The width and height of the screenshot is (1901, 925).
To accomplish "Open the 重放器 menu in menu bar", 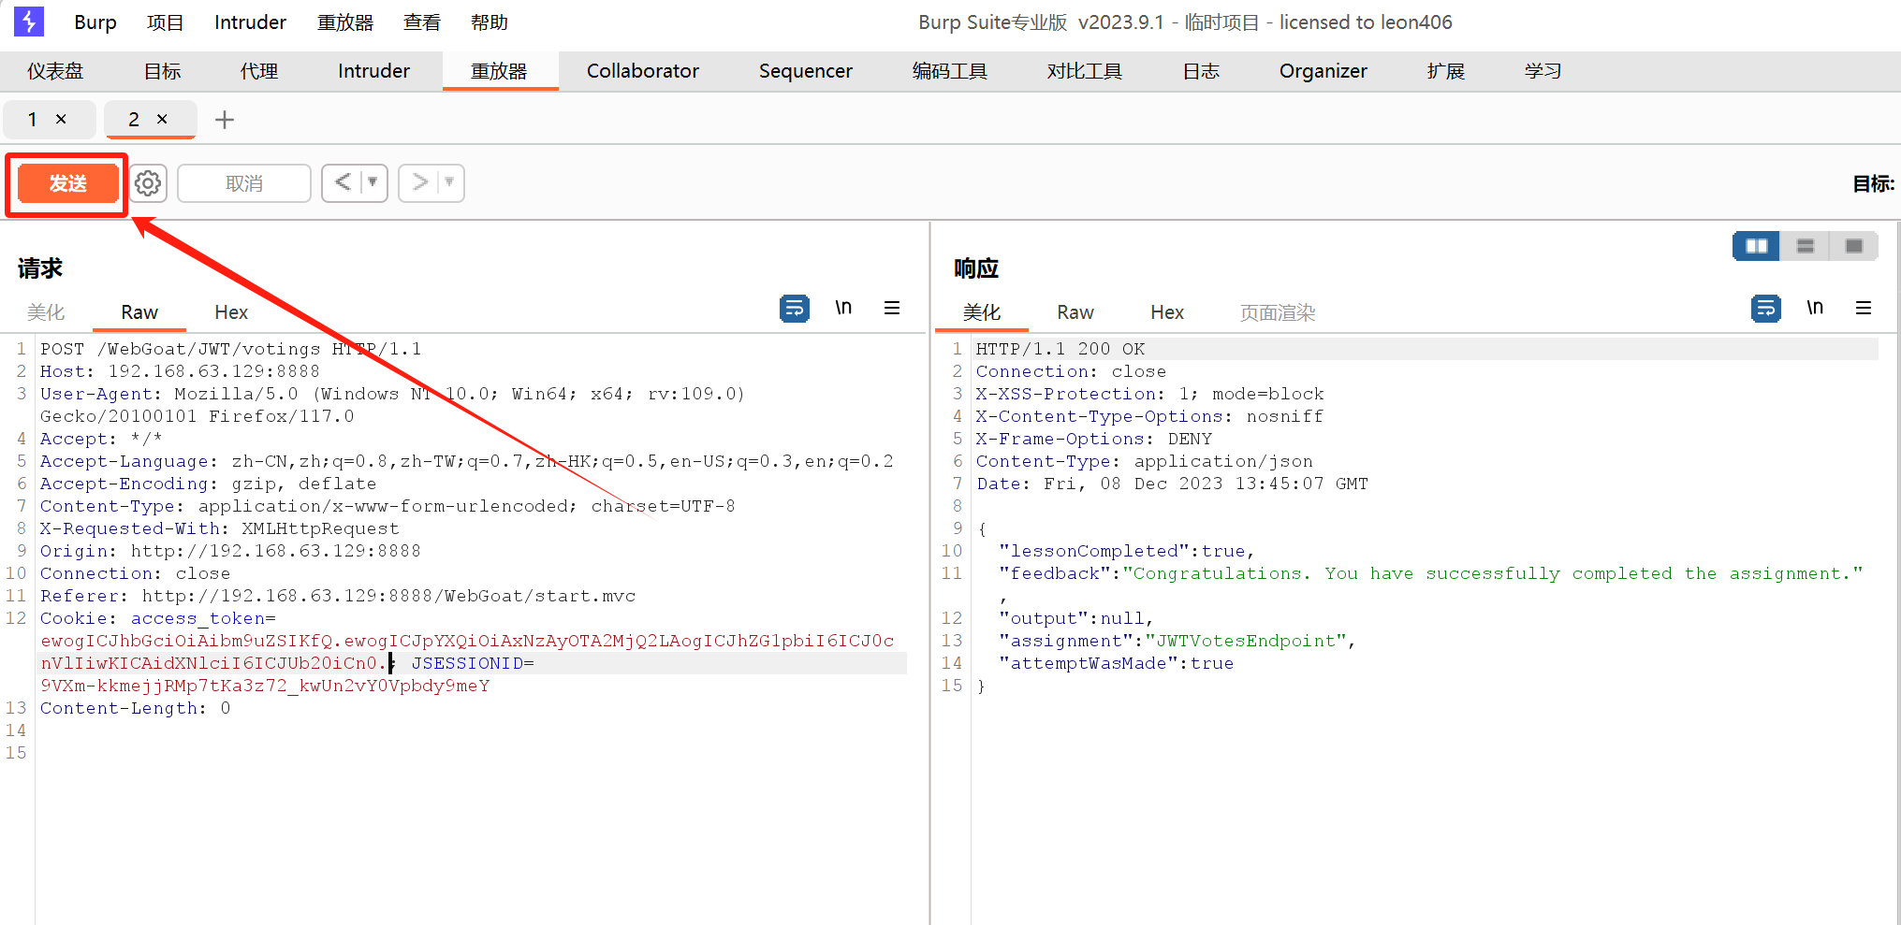I will pos(345,22).
